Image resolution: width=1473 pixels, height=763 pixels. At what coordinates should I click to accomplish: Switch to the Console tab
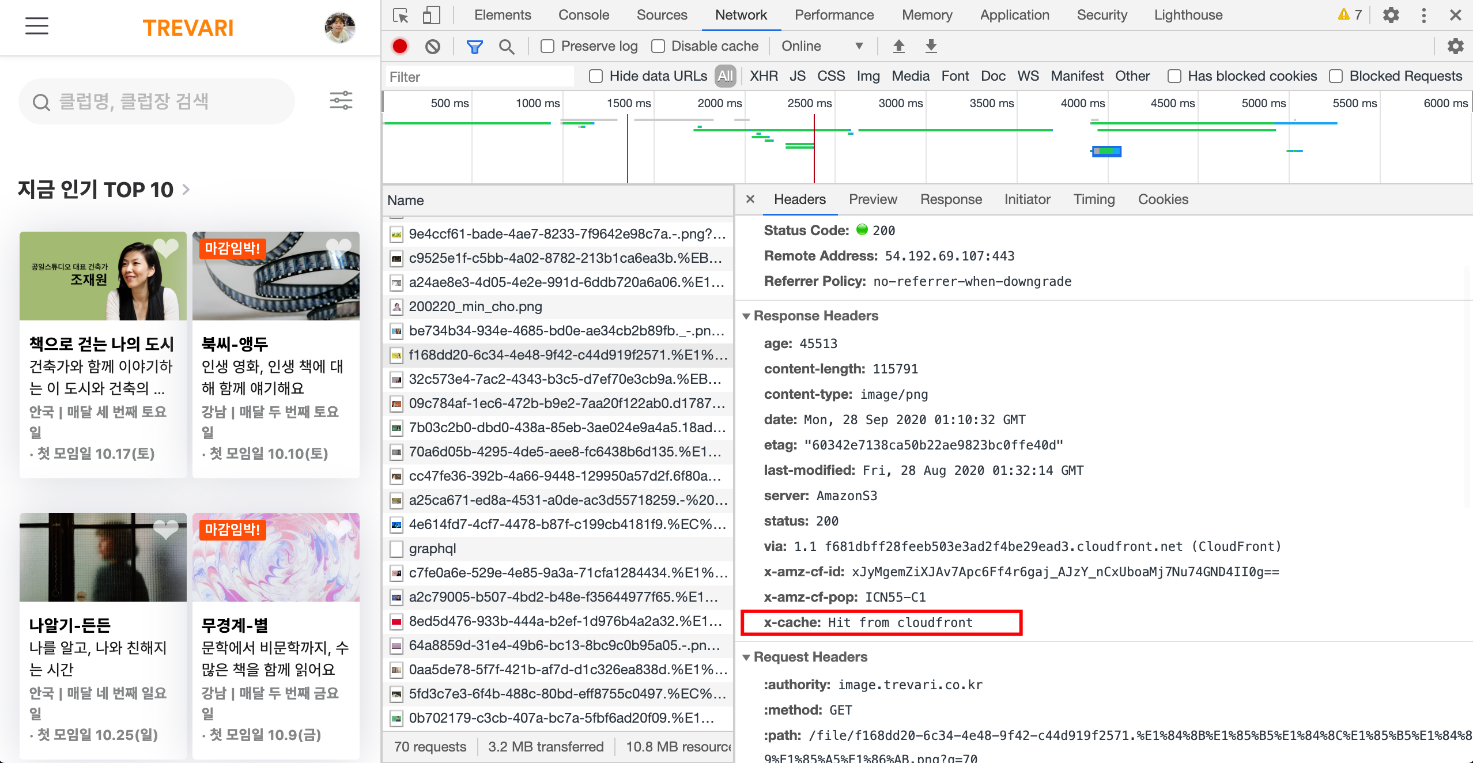583,15
